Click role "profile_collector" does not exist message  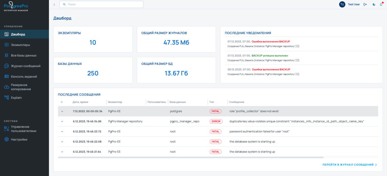(x=254, y=111)
